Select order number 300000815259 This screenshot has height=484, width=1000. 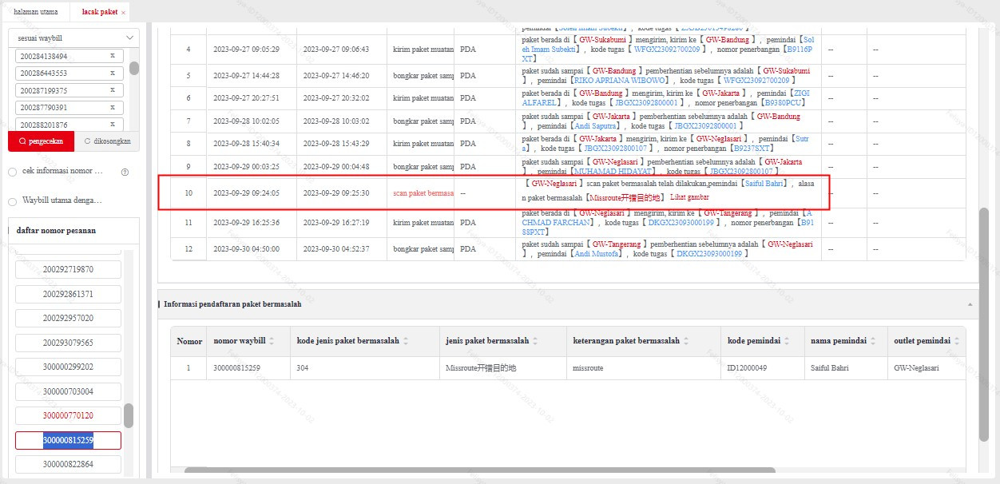click(68, 440)
